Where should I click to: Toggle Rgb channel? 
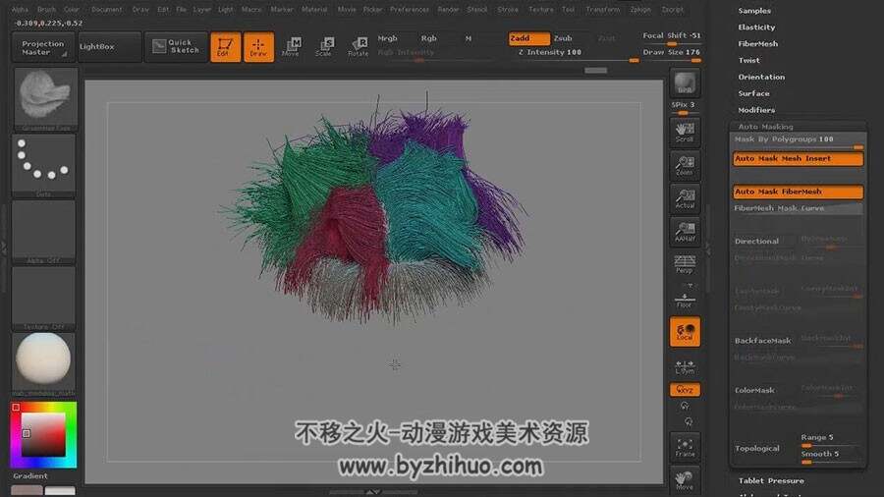tap(429, 38)
